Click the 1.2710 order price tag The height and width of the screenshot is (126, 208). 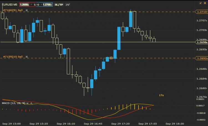pos(202,12)
